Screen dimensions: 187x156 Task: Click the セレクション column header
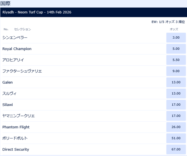(22, 29)
